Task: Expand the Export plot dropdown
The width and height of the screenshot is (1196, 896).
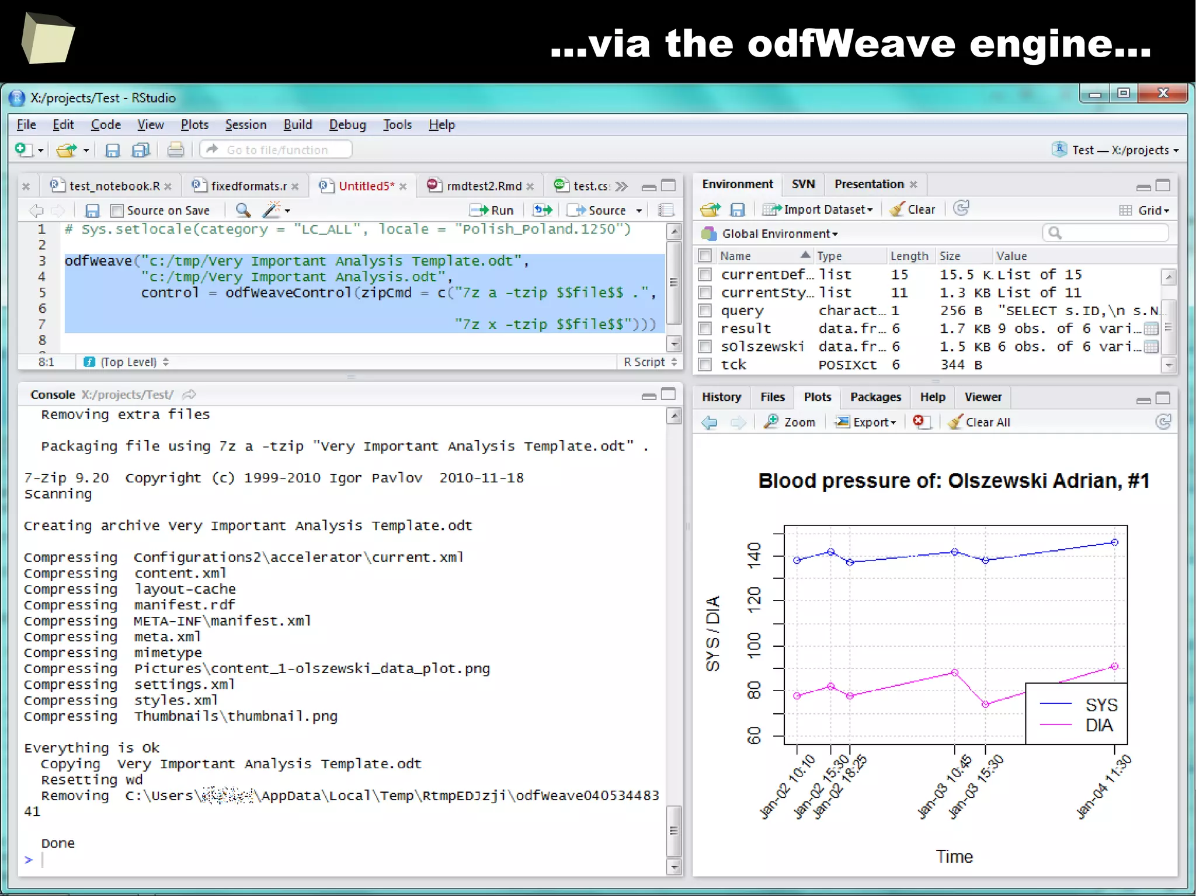Action: pos(867,422)
